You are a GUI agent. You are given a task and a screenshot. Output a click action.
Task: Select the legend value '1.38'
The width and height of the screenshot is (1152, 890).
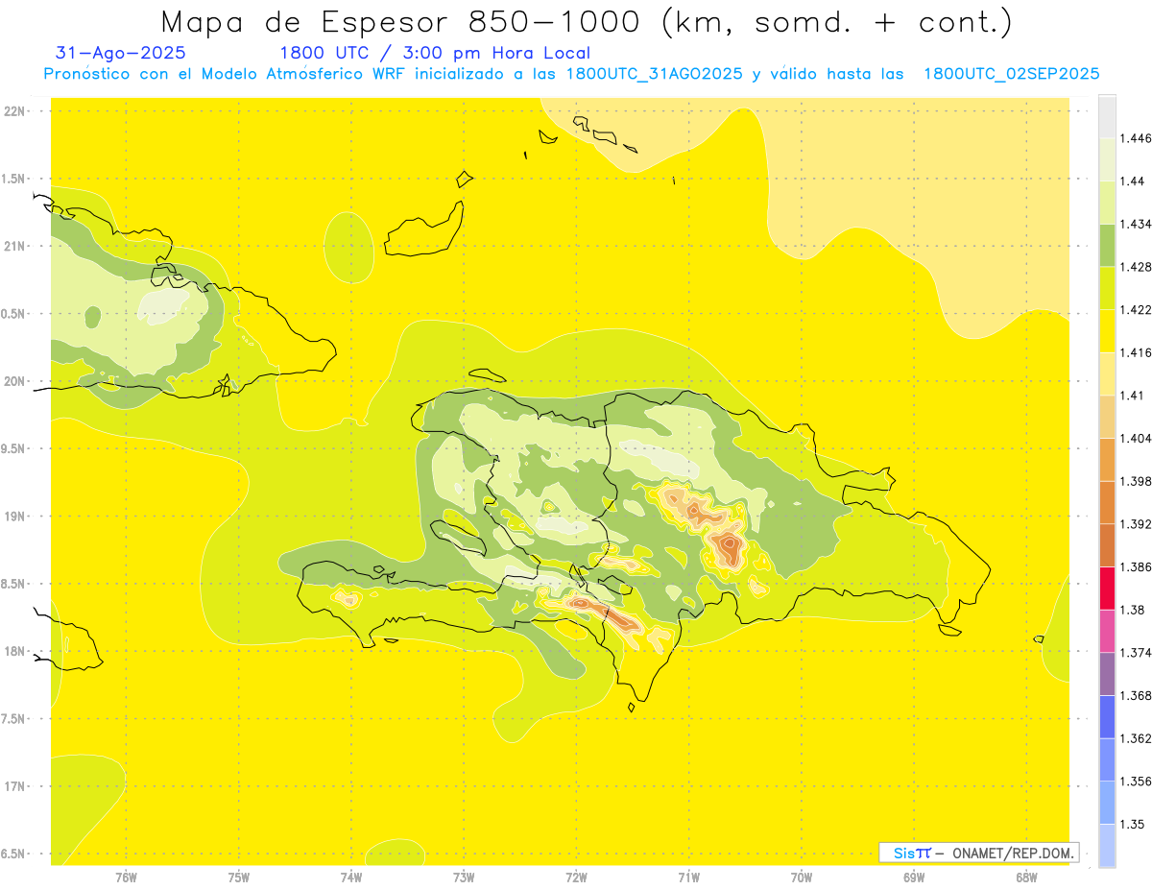click(1134, 610)
